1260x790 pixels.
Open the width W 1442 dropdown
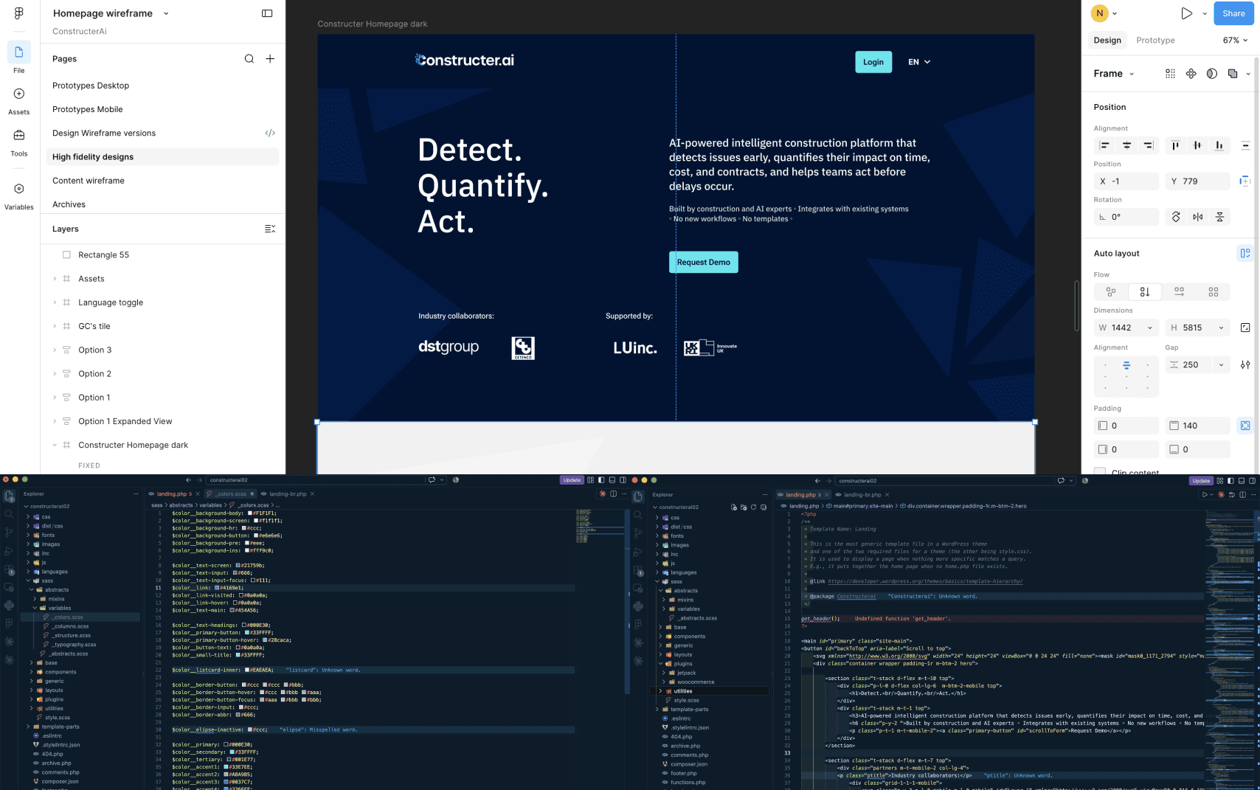point(1149,328)
